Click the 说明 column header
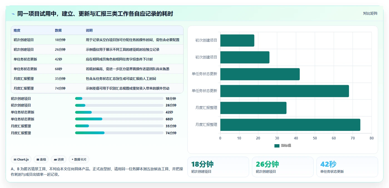This screenshot has height=188, width=389. click(89, 31)
